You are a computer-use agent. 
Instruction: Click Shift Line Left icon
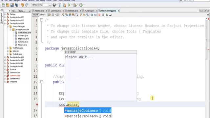click(92, 15)
